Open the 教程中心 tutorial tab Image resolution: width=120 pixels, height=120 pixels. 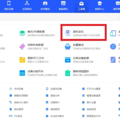(x=100, y=6)
